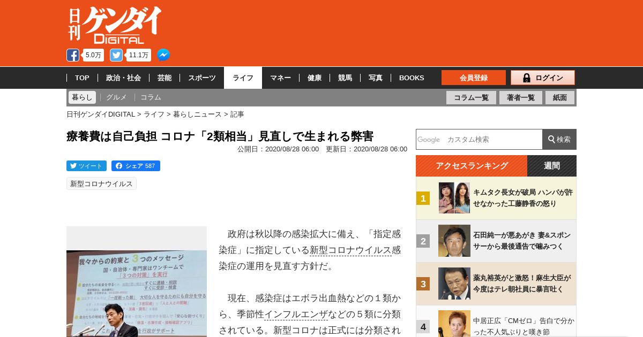Click the Twitter 11.1万 follower count
The width and height of the screenshot is (643, 337).
[x=139, y=55]
